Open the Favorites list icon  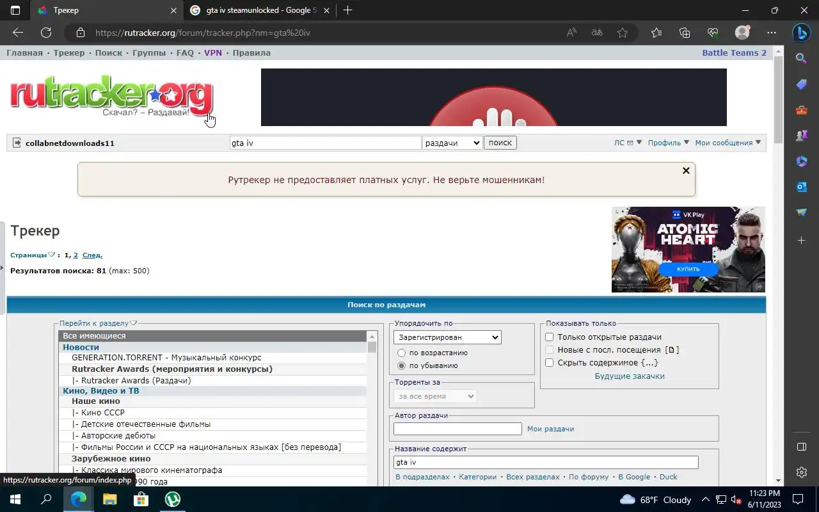[656, 33]
